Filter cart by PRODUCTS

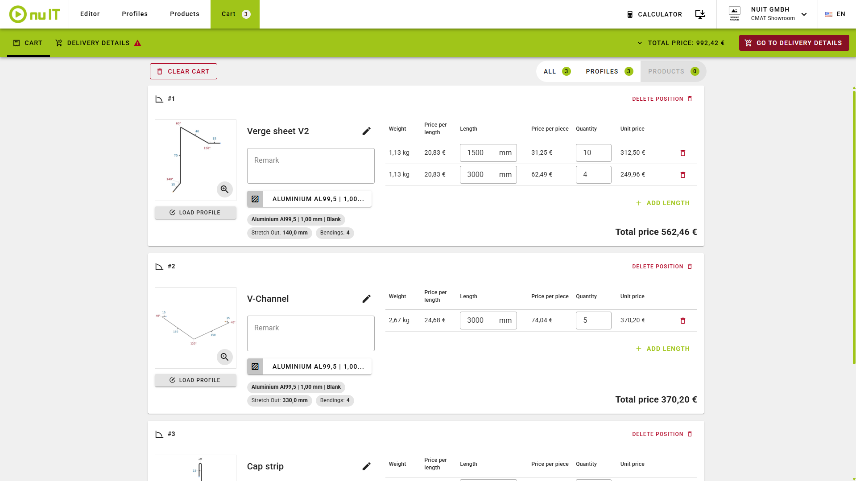pyautogui.click(x=673, y=71)
